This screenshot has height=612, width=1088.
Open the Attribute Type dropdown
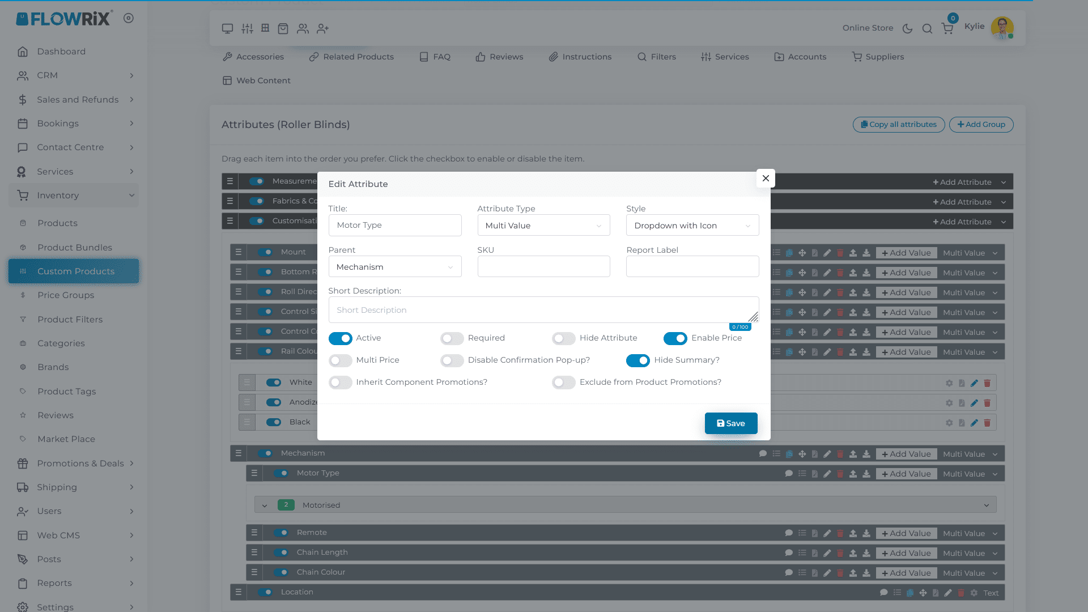coord(543,226)
